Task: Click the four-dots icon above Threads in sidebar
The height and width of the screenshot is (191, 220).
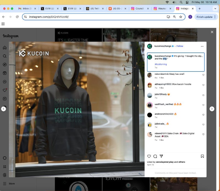Action: pyautogui.click(x=5, y=167)
